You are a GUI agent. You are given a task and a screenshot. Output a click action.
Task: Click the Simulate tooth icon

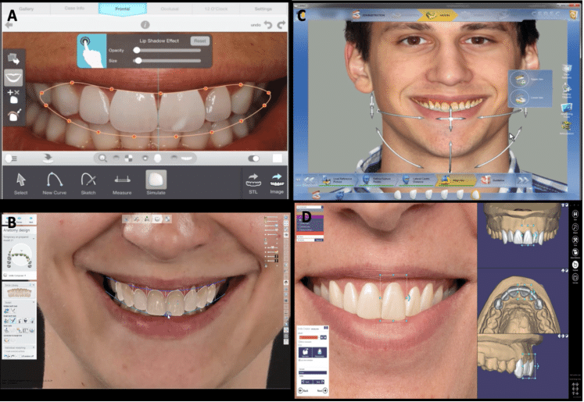coord(156,181)
